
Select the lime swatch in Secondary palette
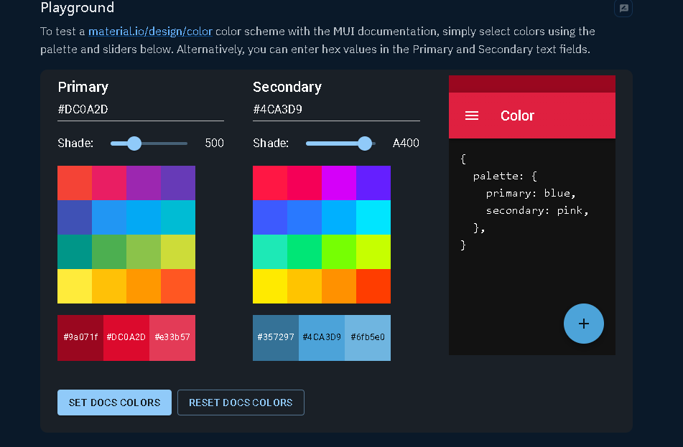[x=373, y=252]
